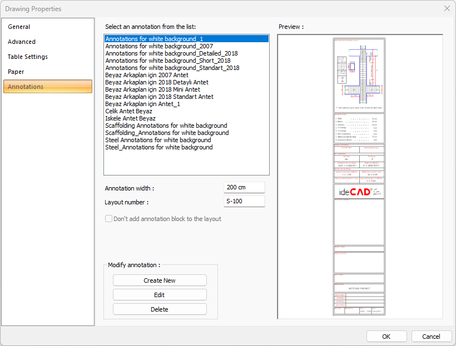Click the Layout number field
Image resolution: width=456 pixels, height=346 pixels.
244,202
